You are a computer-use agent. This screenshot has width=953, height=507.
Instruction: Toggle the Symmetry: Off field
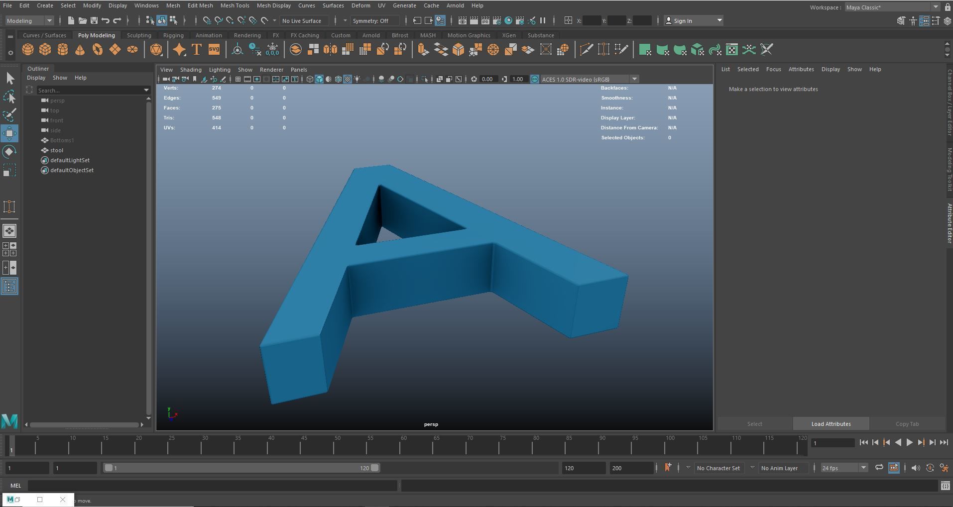pyautogui.click(x=374, y=20)
